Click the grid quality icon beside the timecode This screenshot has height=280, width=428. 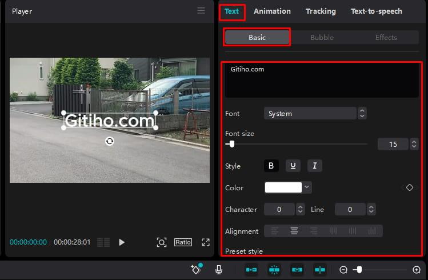pyautogui.click(x=103, y=242)
